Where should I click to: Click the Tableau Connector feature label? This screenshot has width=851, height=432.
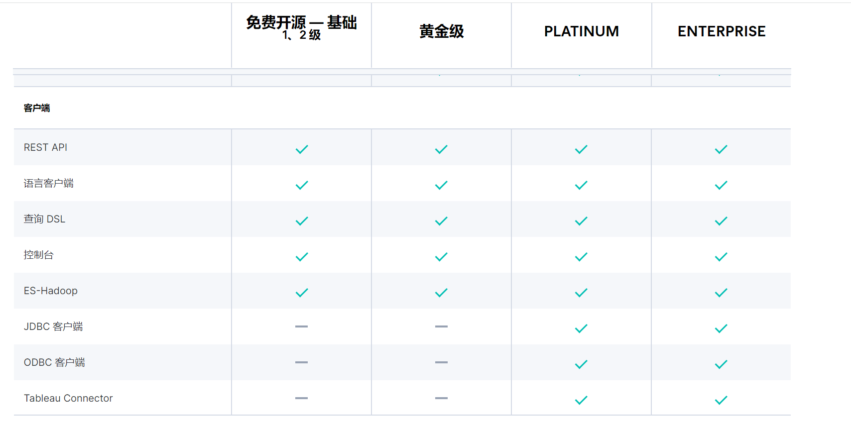coord(68,398)
